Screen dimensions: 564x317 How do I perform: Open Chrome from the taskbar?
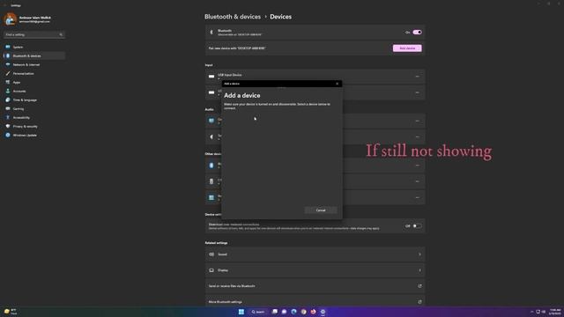(x=303, y=312)
